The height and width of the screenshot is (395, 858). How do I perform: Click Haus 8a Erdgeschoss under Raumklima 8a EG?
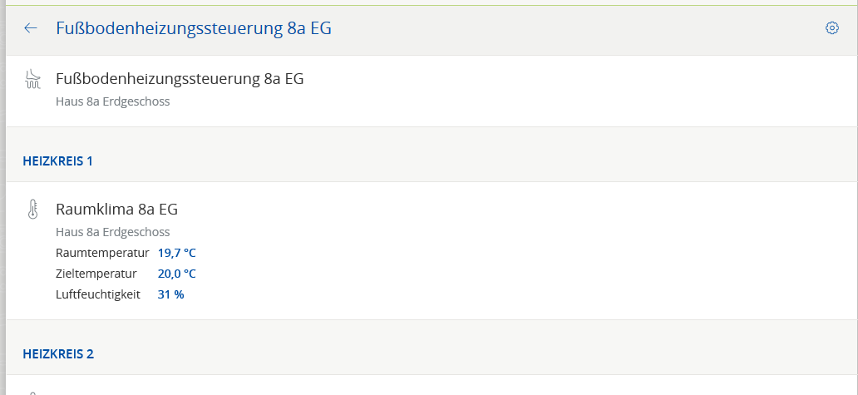point(112,231)
